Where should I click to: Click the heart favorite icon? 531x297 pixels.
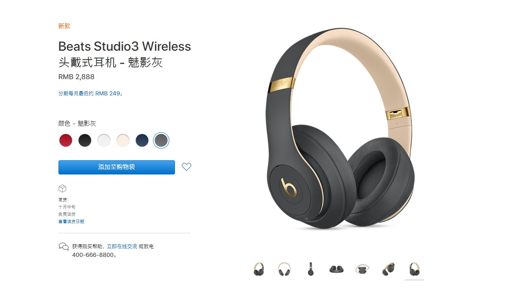(186, 167)
